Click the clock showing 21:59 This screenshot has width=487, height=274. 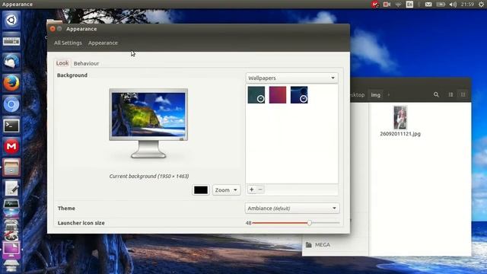point(467,5)
